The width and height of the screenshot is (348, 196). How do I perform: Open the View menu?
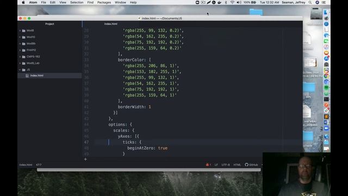63,2
